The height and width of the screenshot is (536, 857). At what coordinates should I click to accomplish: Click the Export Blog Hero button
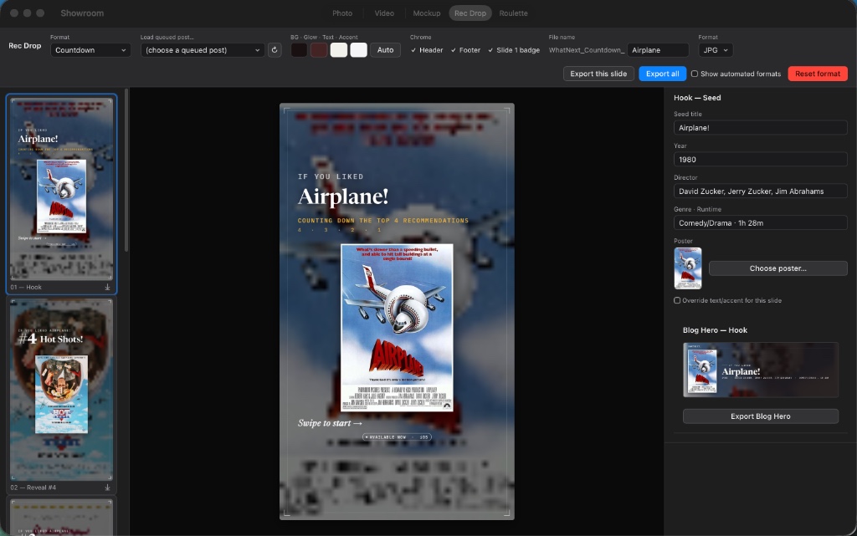coord(760,416)
